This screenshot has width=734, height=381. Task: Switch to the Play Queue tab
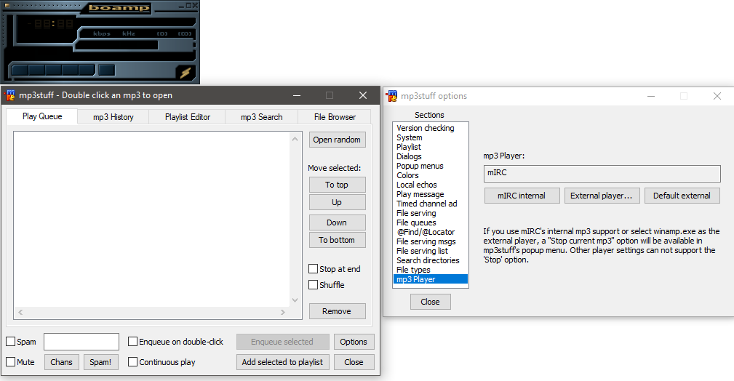(x=42, y=116)
